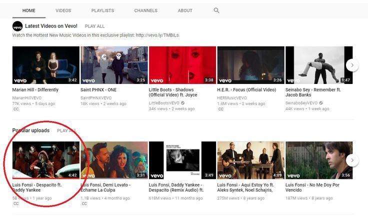368x220 pixels.
Task: Open the ABOUT tab
Action: click(x=185, y=10)
